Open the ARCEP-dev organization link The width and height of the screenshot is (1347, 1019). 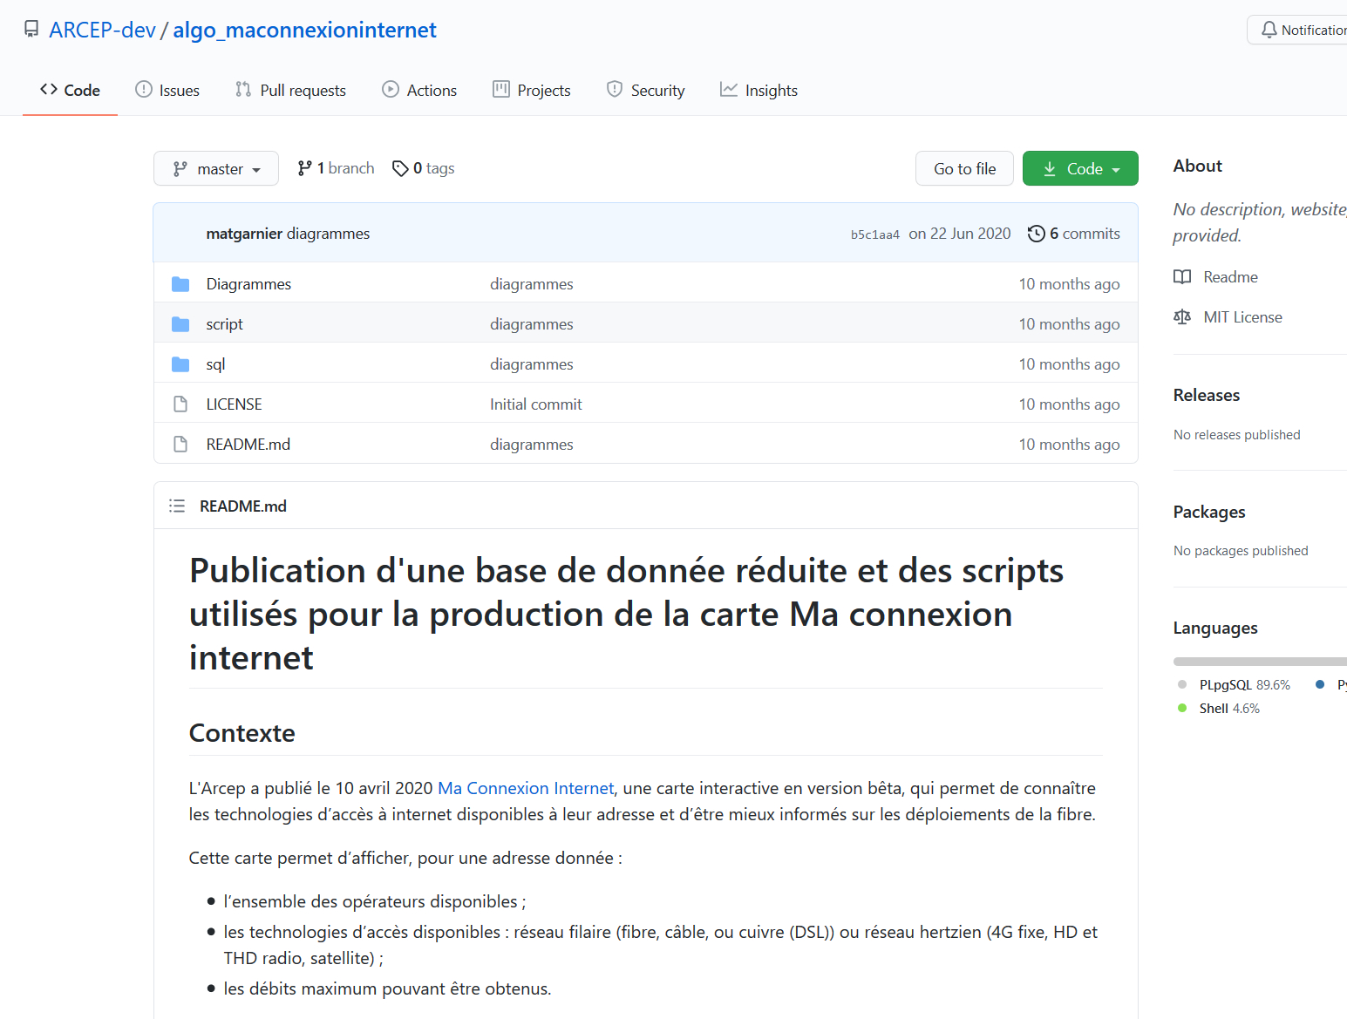102,30
